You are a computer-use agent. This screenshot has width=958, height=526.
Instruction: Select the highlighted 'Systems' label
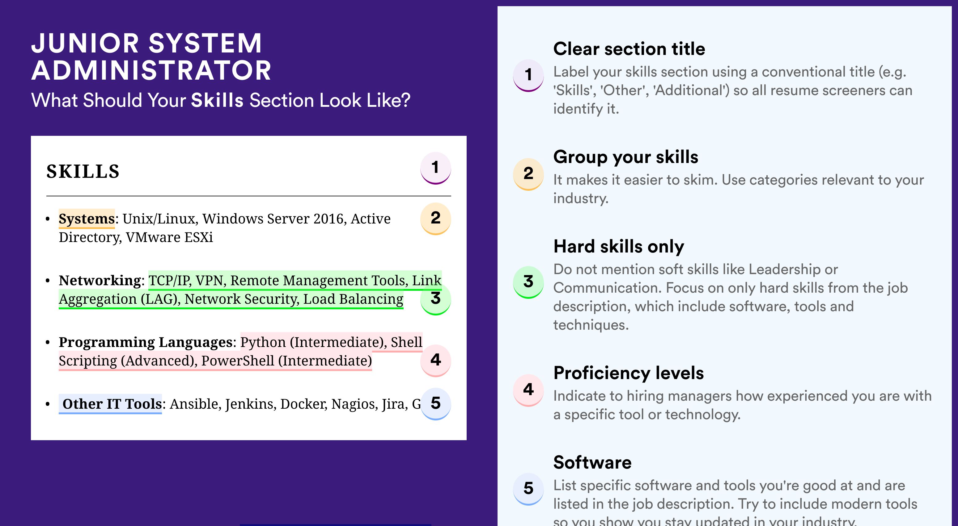(x=87, y=219)
